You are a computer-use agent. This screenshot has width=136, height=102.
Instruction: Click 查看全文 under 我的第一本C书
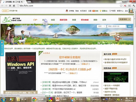pyautogui.click(x=73, y=73)
